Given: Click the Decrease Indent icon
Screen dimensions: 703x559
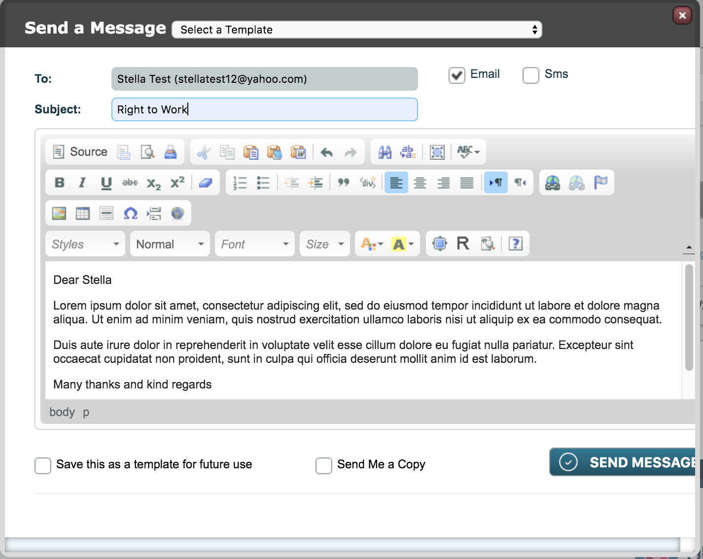Looking at the screenshot, I should 292,182.
